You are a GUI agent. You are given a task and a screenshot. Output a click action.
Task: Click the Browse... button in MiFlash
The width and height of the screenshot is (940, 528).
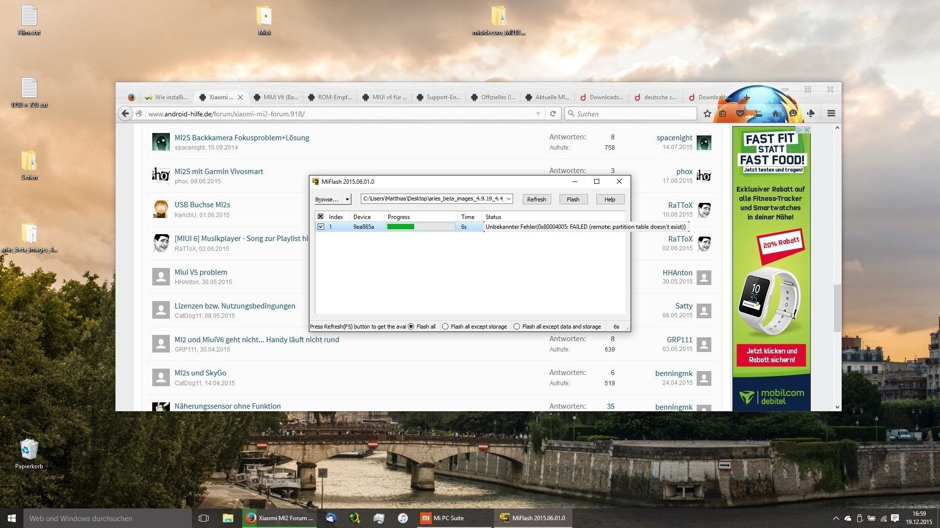[x=327, y=199]
